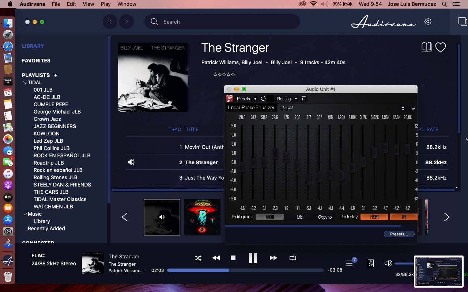Toggle Underlay LFE button
This screenshot has height=292, width=468.
tap(404, 217)
